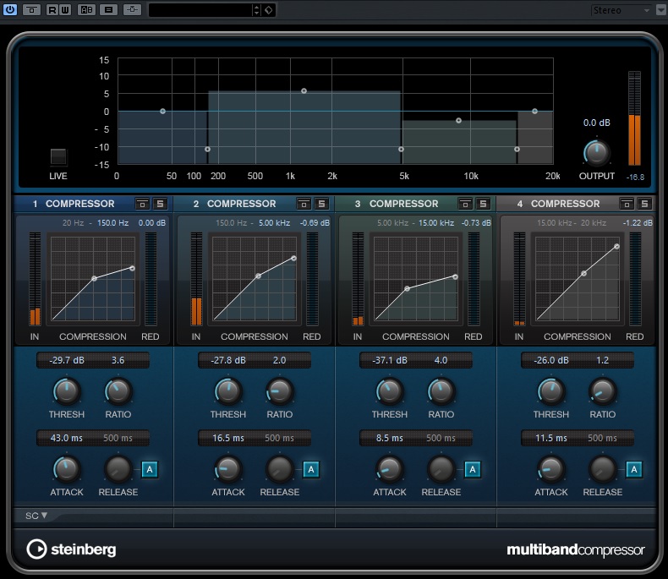Toggle auto release on band 1
This screenshot has width=668, height=579.
pyautogui.click(x=150, y=469)
